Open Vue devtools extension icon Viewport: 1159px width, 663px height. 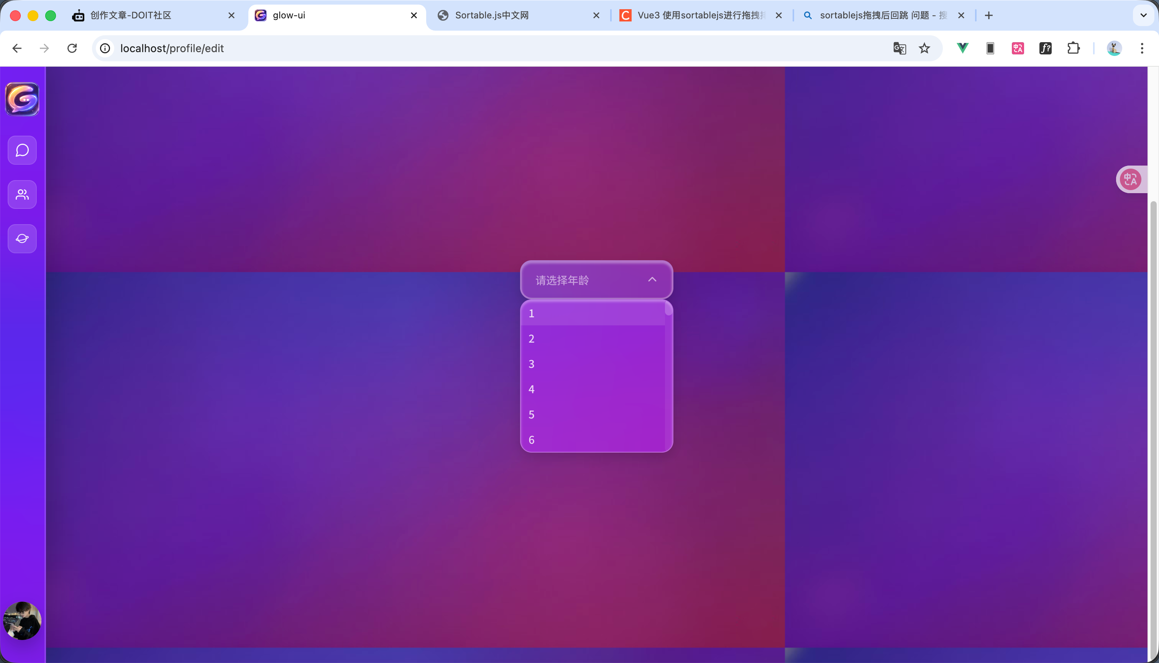tap(962, 48)
